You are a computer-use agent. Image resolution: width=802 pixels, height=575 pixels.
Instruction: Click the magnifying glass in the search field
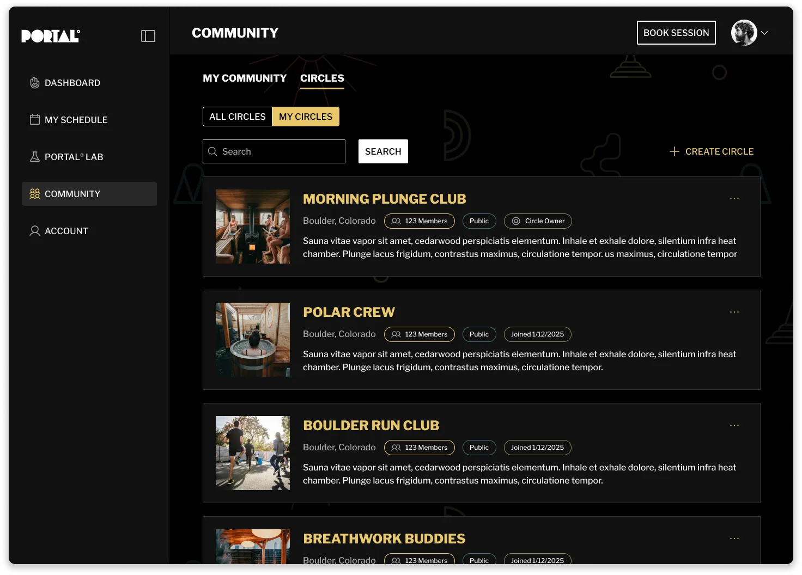point(213,151)
